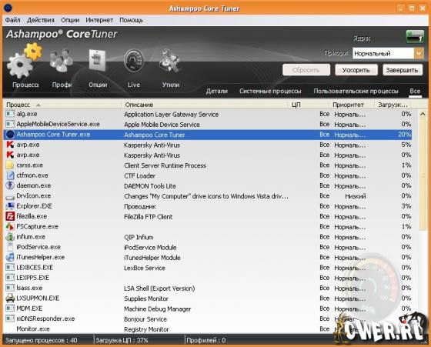Click the 20% load value of Ashampoo row
Screen dimensions: 431x347
(x=404, y=135)
